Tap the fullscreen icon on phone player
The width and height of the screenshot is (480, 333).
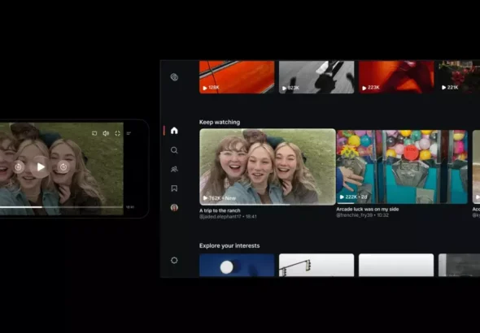click(117, 133)
